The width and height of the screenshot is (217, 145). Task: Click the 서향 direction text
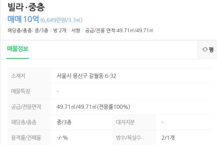[76, 30]
